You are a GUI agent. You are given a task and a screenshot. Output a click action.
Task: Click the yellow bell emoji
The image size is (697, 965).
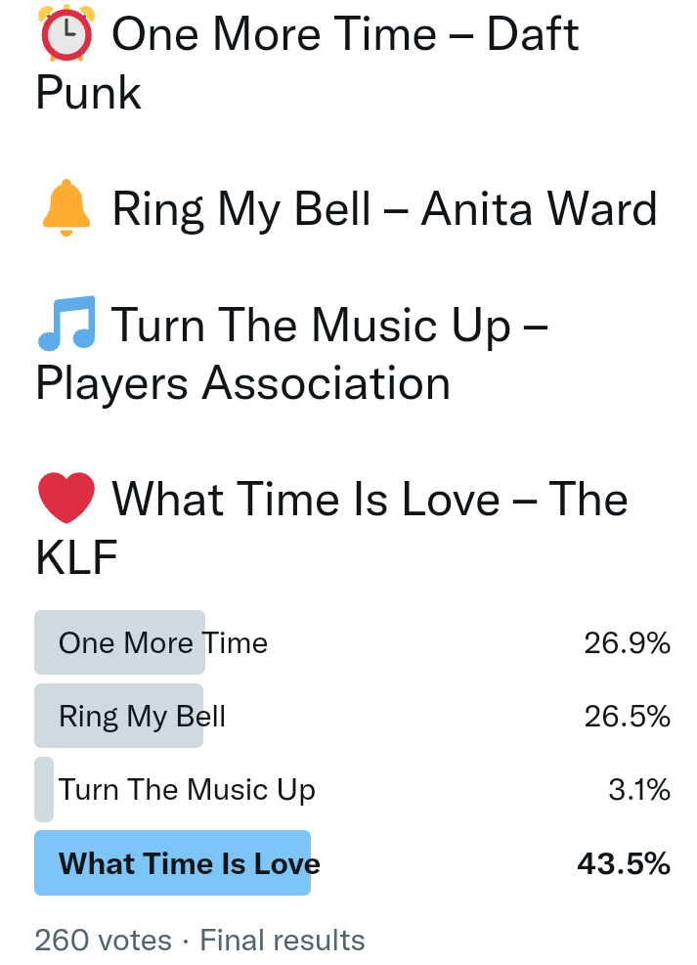65,208
